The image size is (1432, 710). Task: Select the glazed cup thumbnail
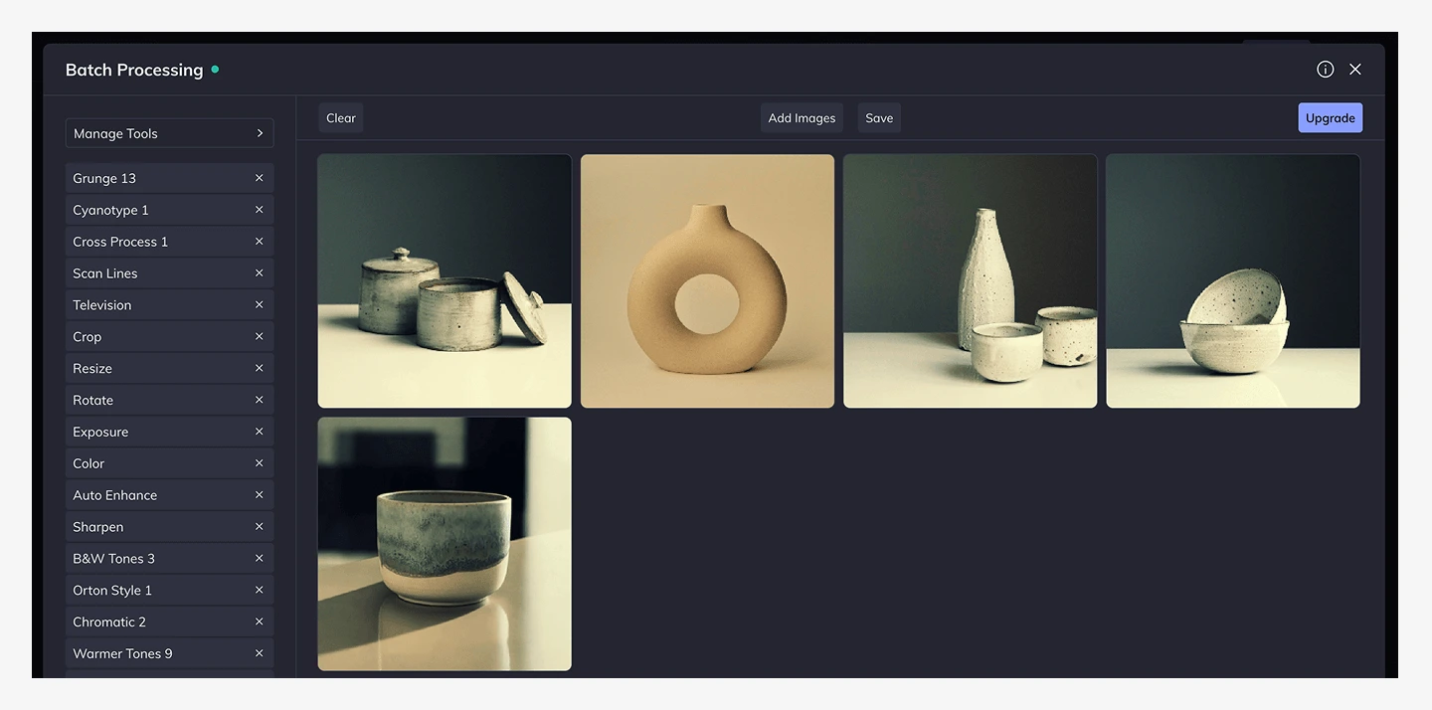tap(445, 544)
